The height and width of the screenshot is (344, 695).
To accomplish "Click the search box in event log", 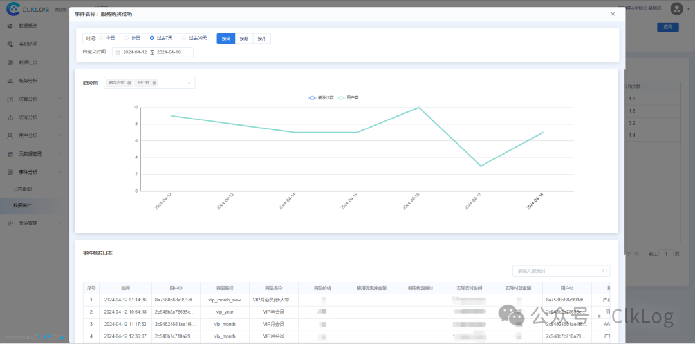I will [561, 271].
